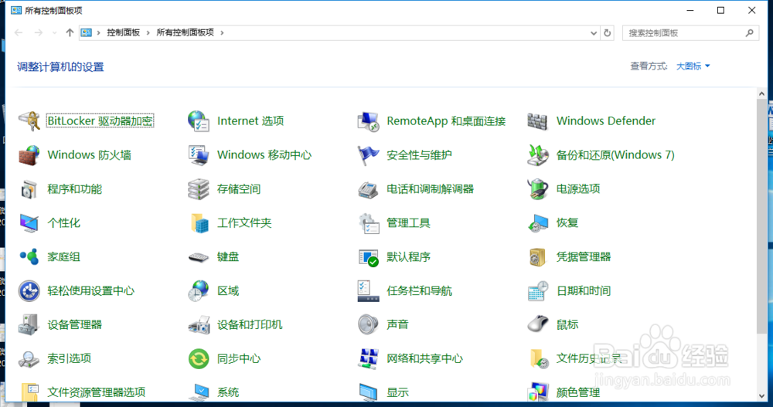Open the 备份和还原(Windows 7) icon

[538, 155]
